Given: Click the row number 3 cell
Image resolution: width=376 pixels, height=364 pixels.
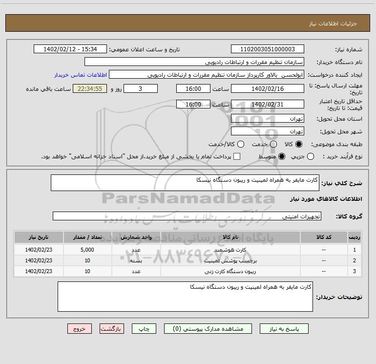Looking at the screenshot, I should point(355,271).
